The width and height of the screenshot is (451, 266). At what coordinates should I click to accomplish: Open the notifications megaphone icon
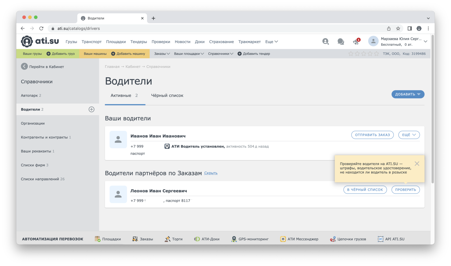[356, 42]
